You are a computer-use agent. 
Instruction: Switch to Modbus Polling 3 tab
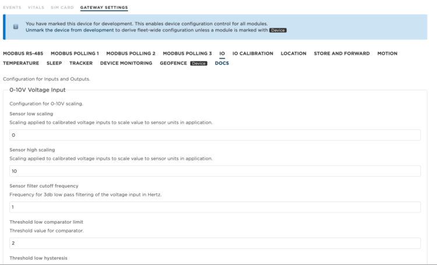click(187, 54)
